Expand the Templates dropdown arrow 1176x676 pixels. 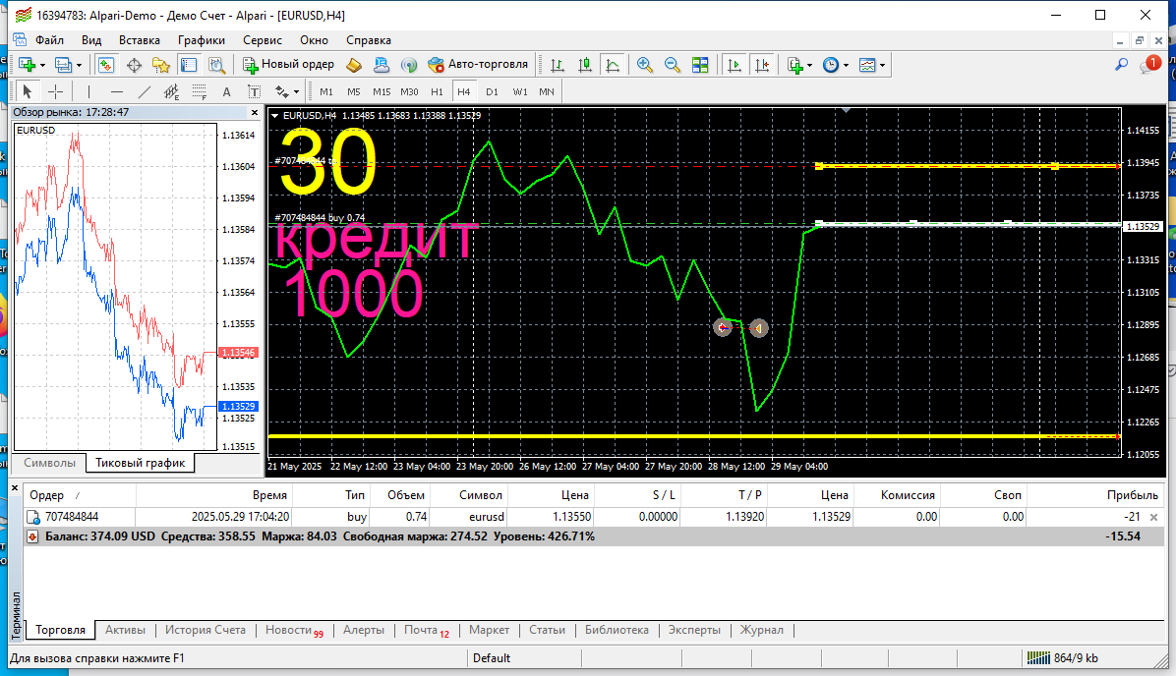(882, 65)
